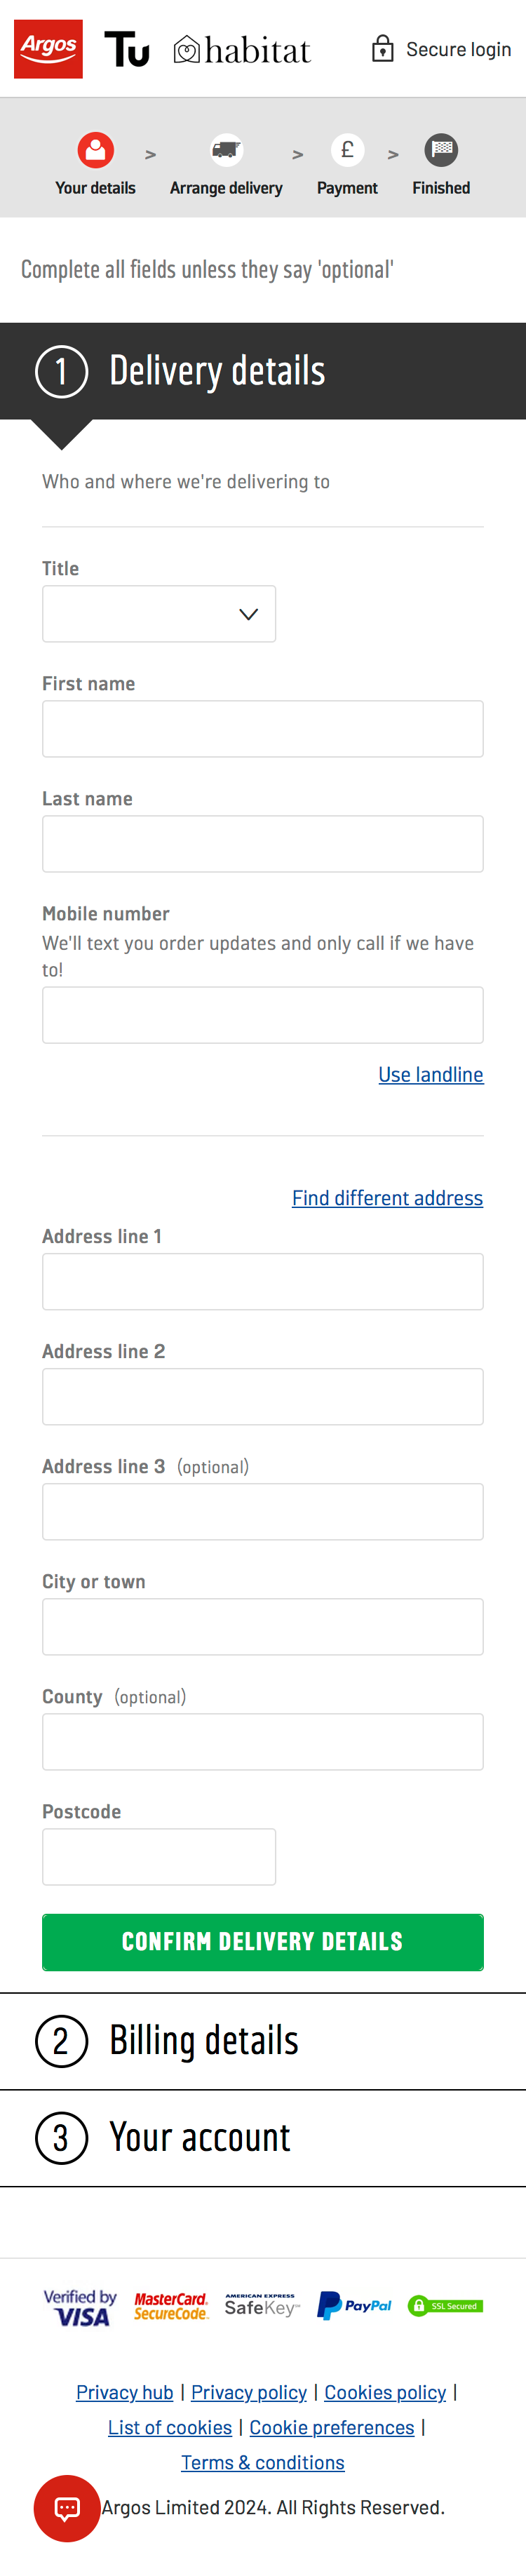Click the Secure login padlock icon
Viewport: 526px width, 2576px height.
pos(384,47)
